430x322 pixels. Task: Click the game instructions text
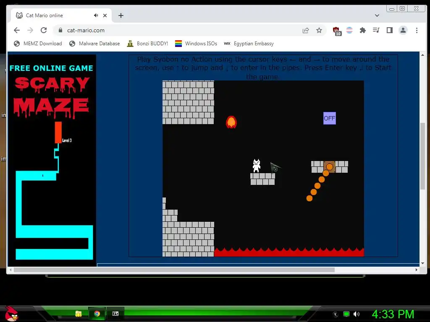[263, 68]
